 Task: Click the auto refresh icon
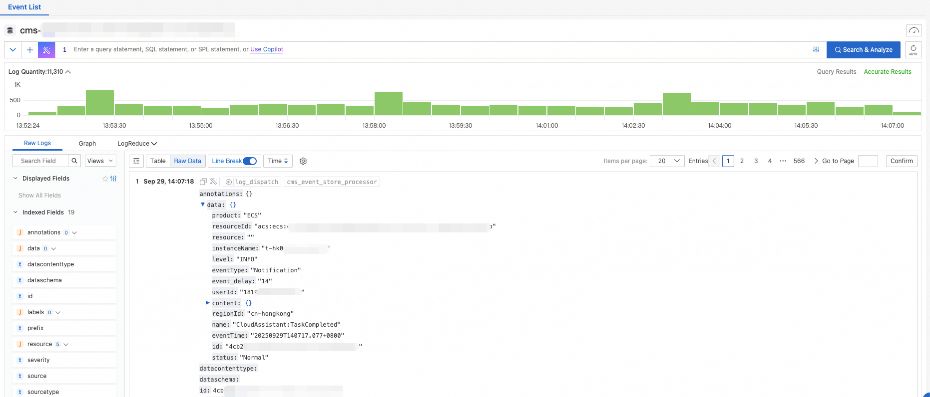[913, 50]
